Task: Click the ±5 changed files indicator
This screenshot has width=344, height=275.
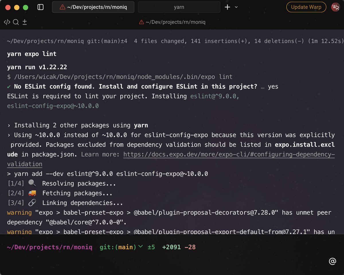Action: 151,247
